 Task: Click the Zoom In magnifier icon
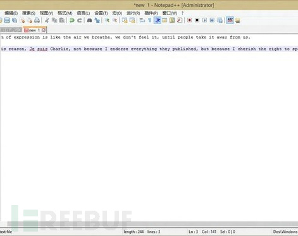coord(107,20)
